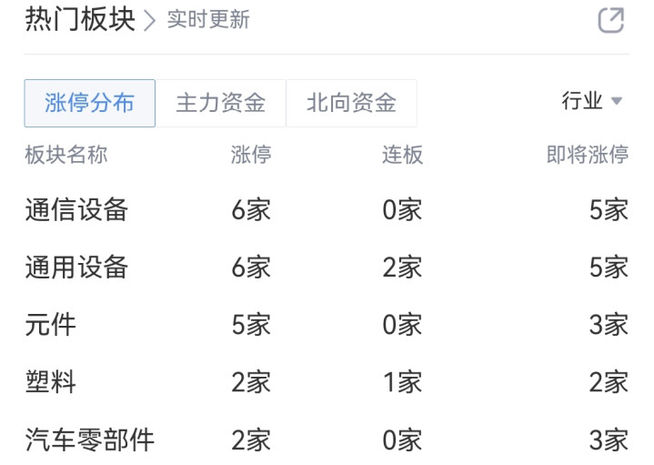This screenshot has height=465, width=654.
Task: Open the 热门板块 section title
Action: pyautogui.click(x=80, y=20)
